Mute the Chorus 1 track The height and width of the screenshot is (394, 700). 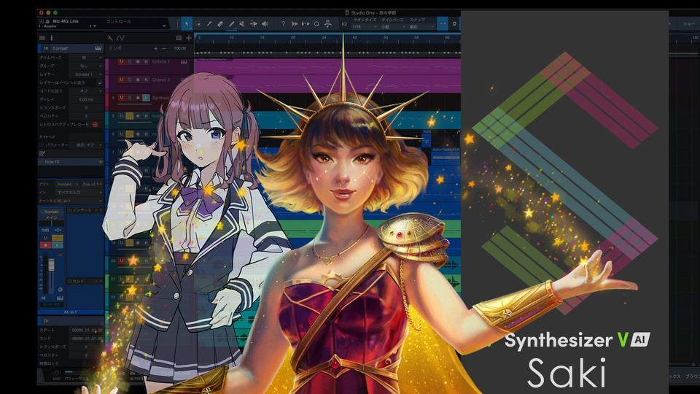pos(122,61)
